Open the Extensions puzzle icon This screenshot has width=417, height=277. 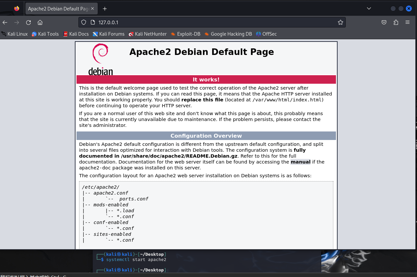[396, 22]
